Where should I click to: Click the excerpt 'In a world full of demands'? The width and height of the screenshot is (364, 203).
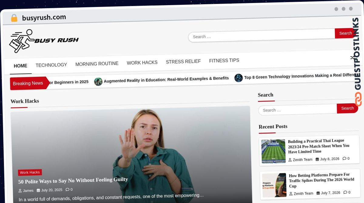point(111,197)
